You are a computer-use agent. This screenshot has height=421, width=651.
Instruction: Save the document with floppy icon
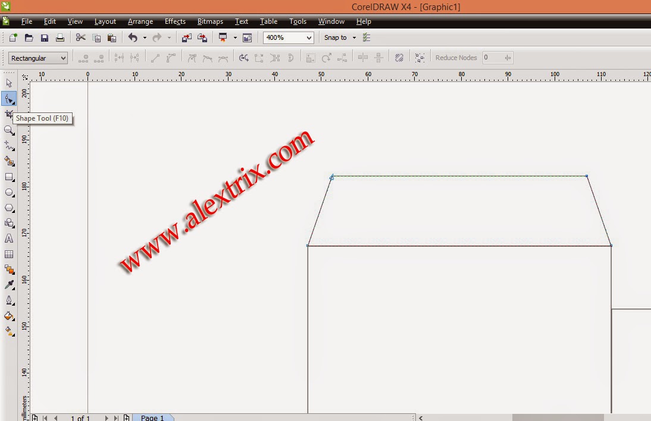coord(45,37)
